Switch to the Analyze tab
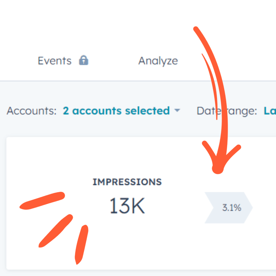The width and height of the screenshot is (276, 276). coord(158,61)
